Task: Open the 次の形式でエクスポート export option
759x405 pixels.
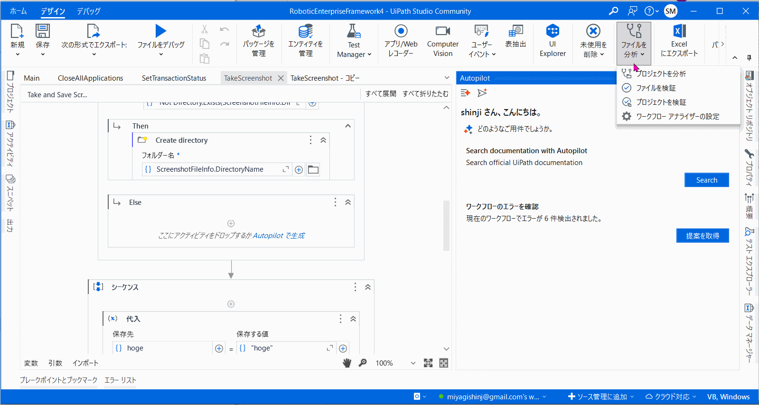Action: [94, 40]
